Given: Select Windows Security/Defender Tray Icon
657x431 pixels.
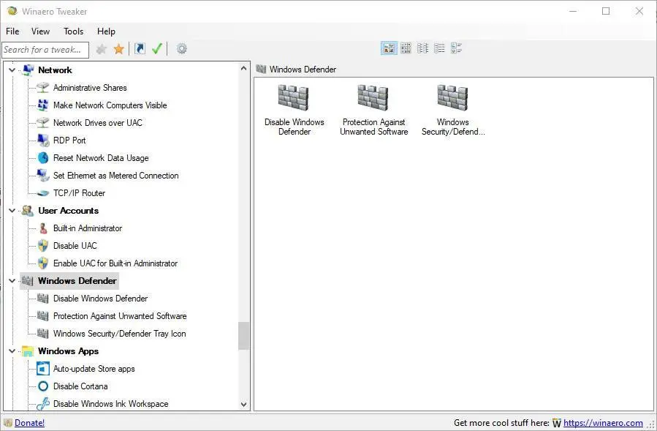Looking at the screenshot, I should coord(119,334).
